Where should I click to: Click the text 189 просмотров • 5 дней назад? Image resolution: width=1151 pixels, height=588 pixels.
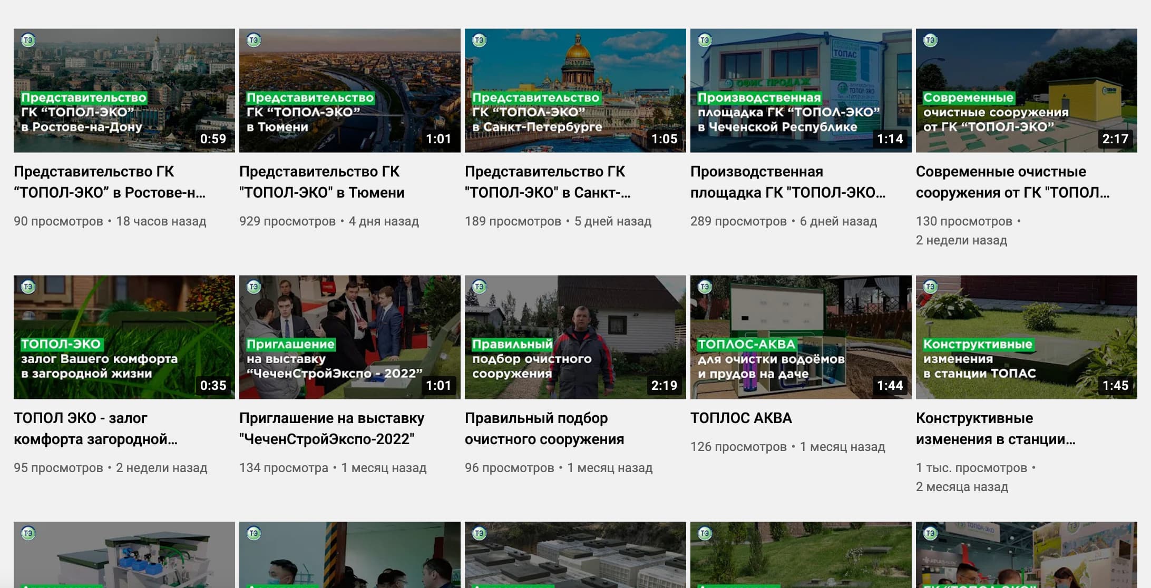(x=558, y=221)
